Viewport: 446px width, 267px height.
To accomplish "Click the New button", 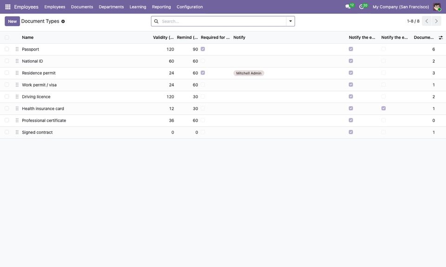I will click(12, 21).
